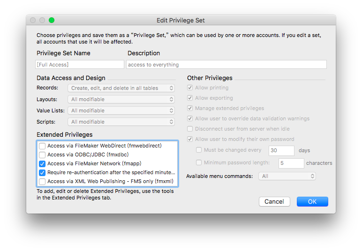Toggle Manage extended privileges checkbox
Viewport: 362px width, 251px height.
click(190, 108)
